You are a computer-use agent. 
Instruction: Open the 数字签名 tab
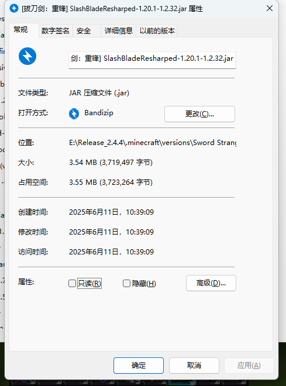pos(56,31)
